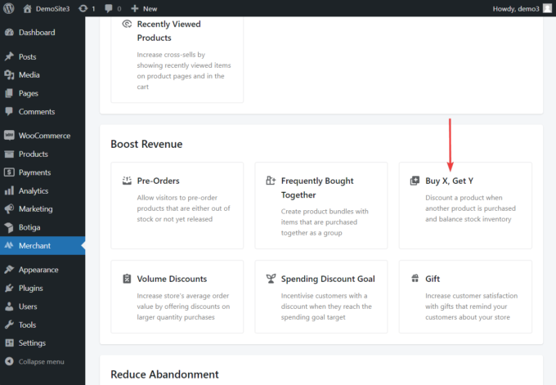This screenshot has width=556, height=385.
Task: Click the Users person icon
Action: [9, 307]
